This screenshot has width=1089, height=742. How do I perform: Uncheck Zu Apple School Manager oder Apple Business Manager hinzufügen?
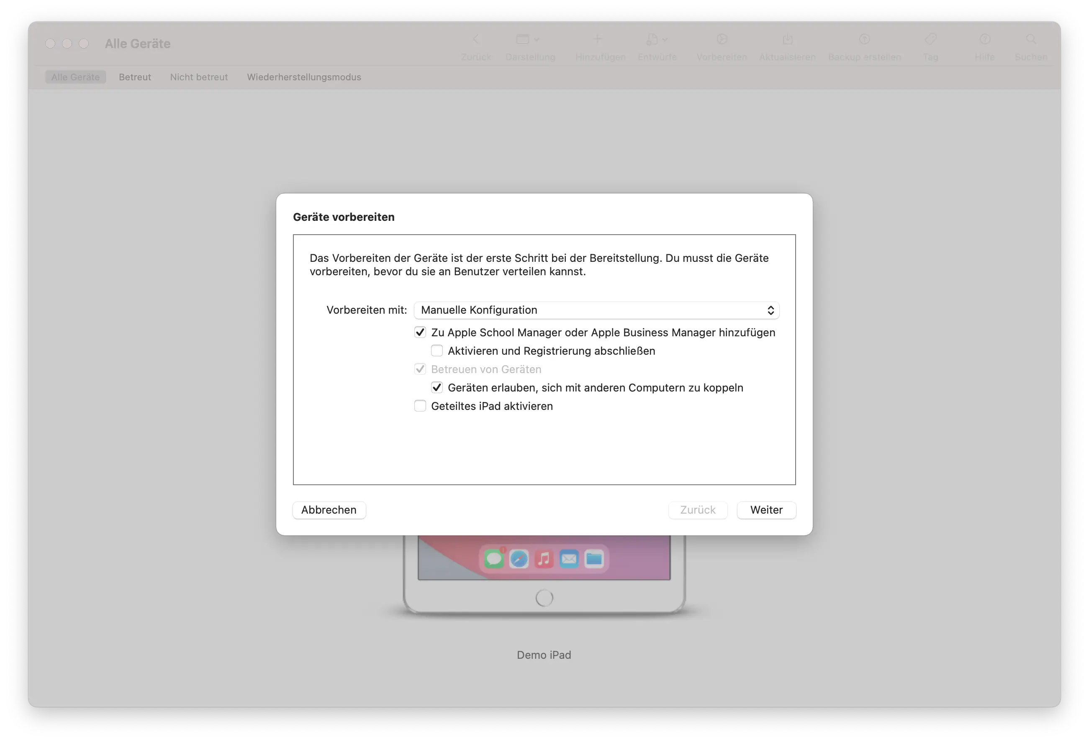[x=420, y=332]
